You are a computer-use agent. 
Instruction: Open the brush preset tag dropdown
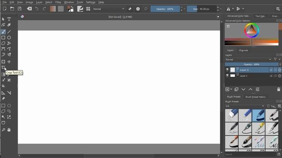click(x=245, y=106)
